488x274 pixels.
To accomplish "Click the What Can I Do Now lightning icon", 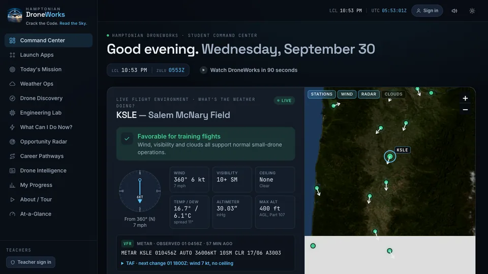I will point(12,127).
